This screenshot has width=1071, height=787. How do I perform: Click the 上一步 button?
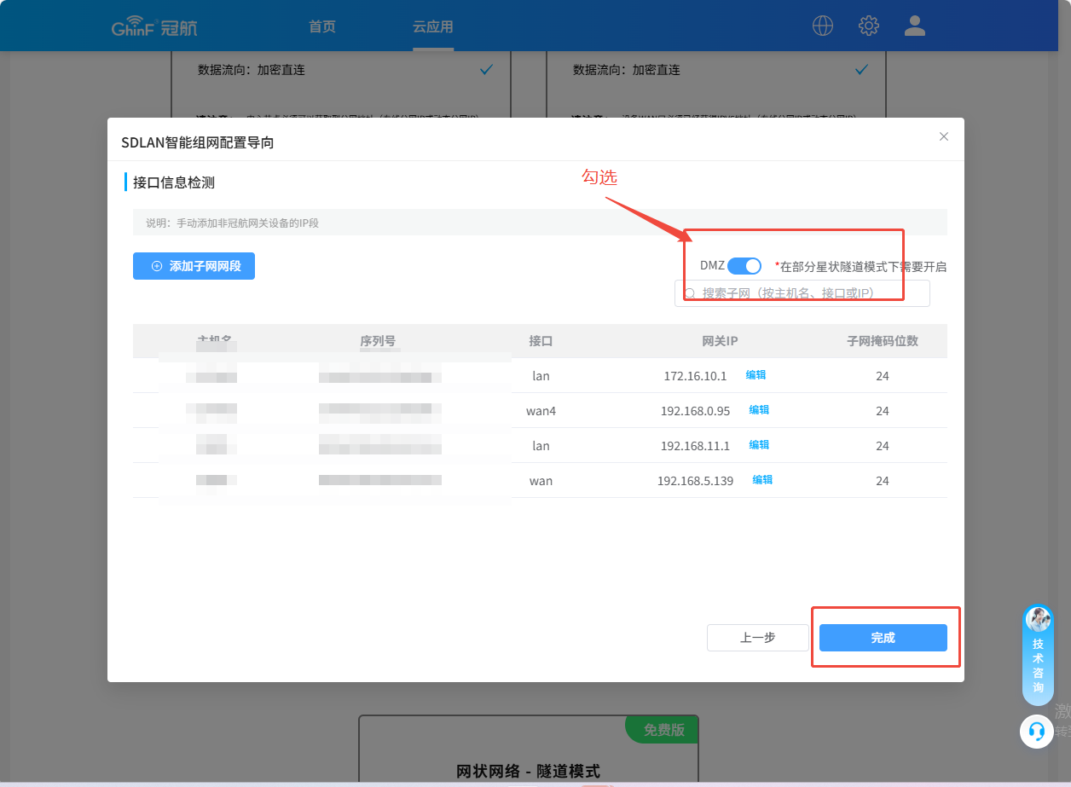pyautogui.click(x=757, y=638)
